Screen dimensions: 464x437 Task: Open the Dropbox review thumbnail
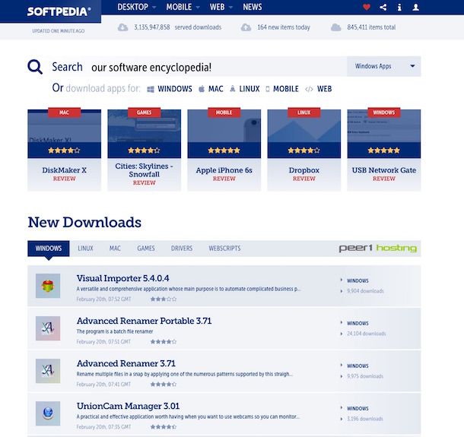click(x=304, y=134)
